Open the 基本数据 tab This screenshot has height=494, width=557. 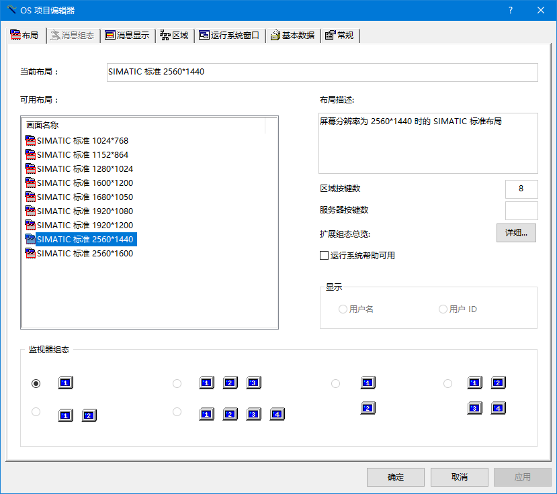293,36
